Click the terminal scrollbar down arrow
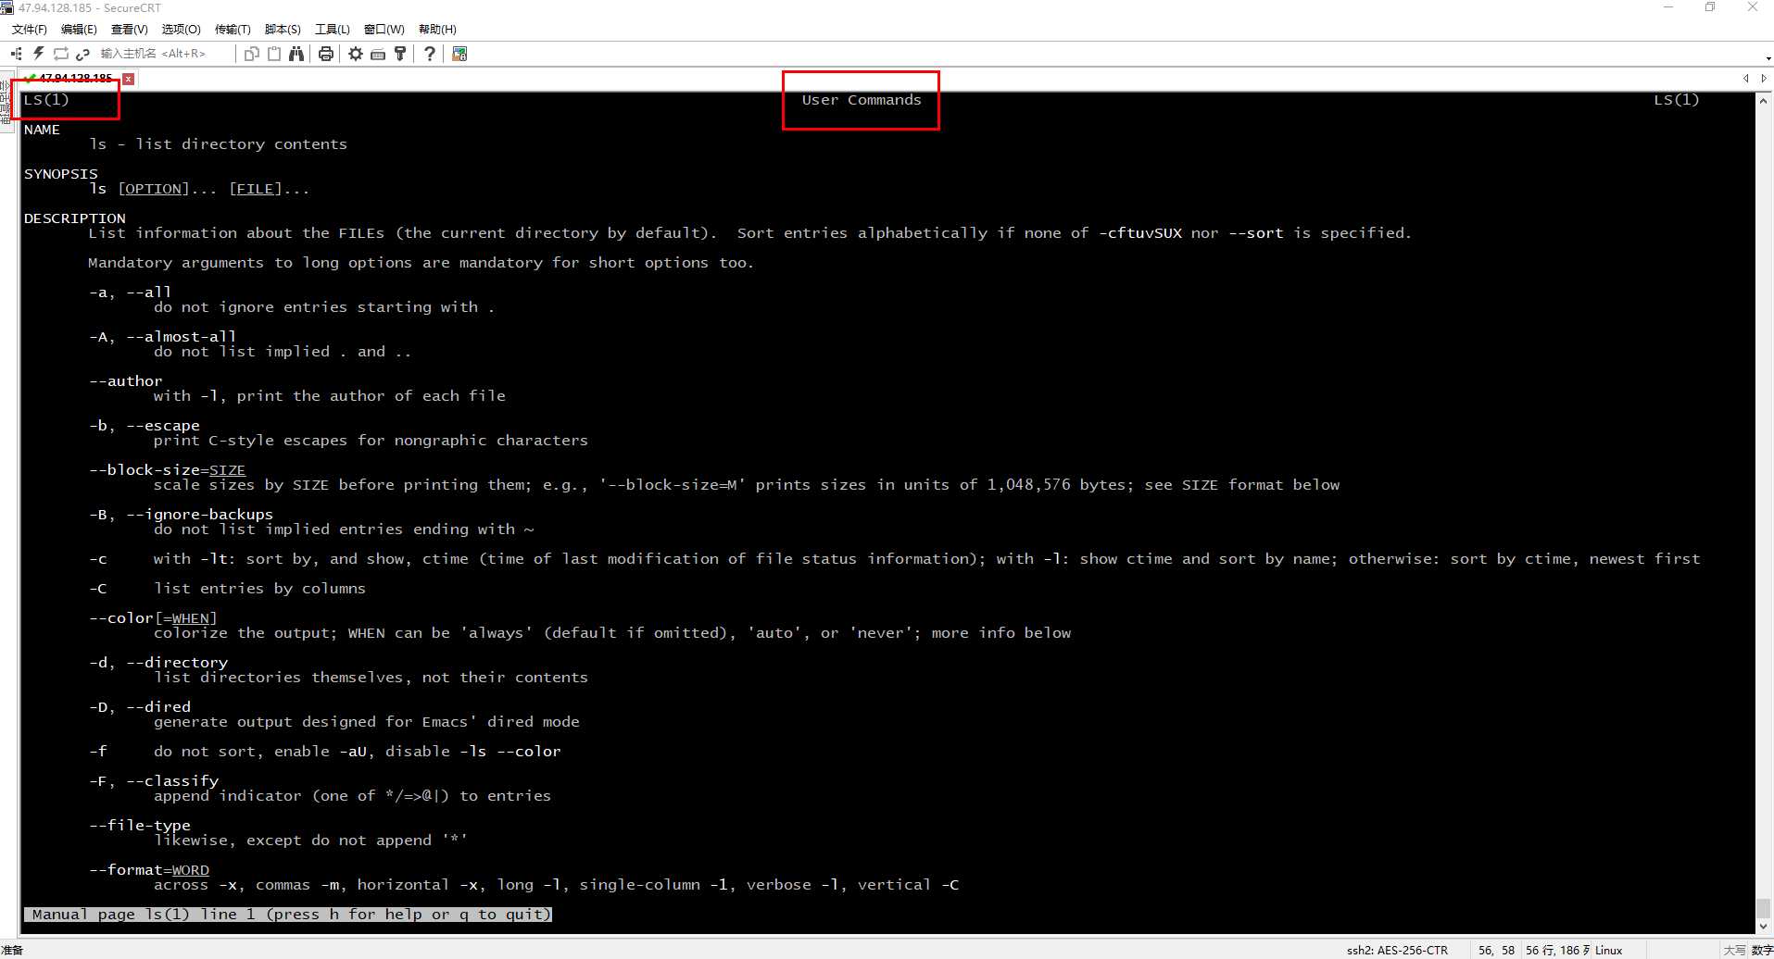 (x=1764, y=926)
